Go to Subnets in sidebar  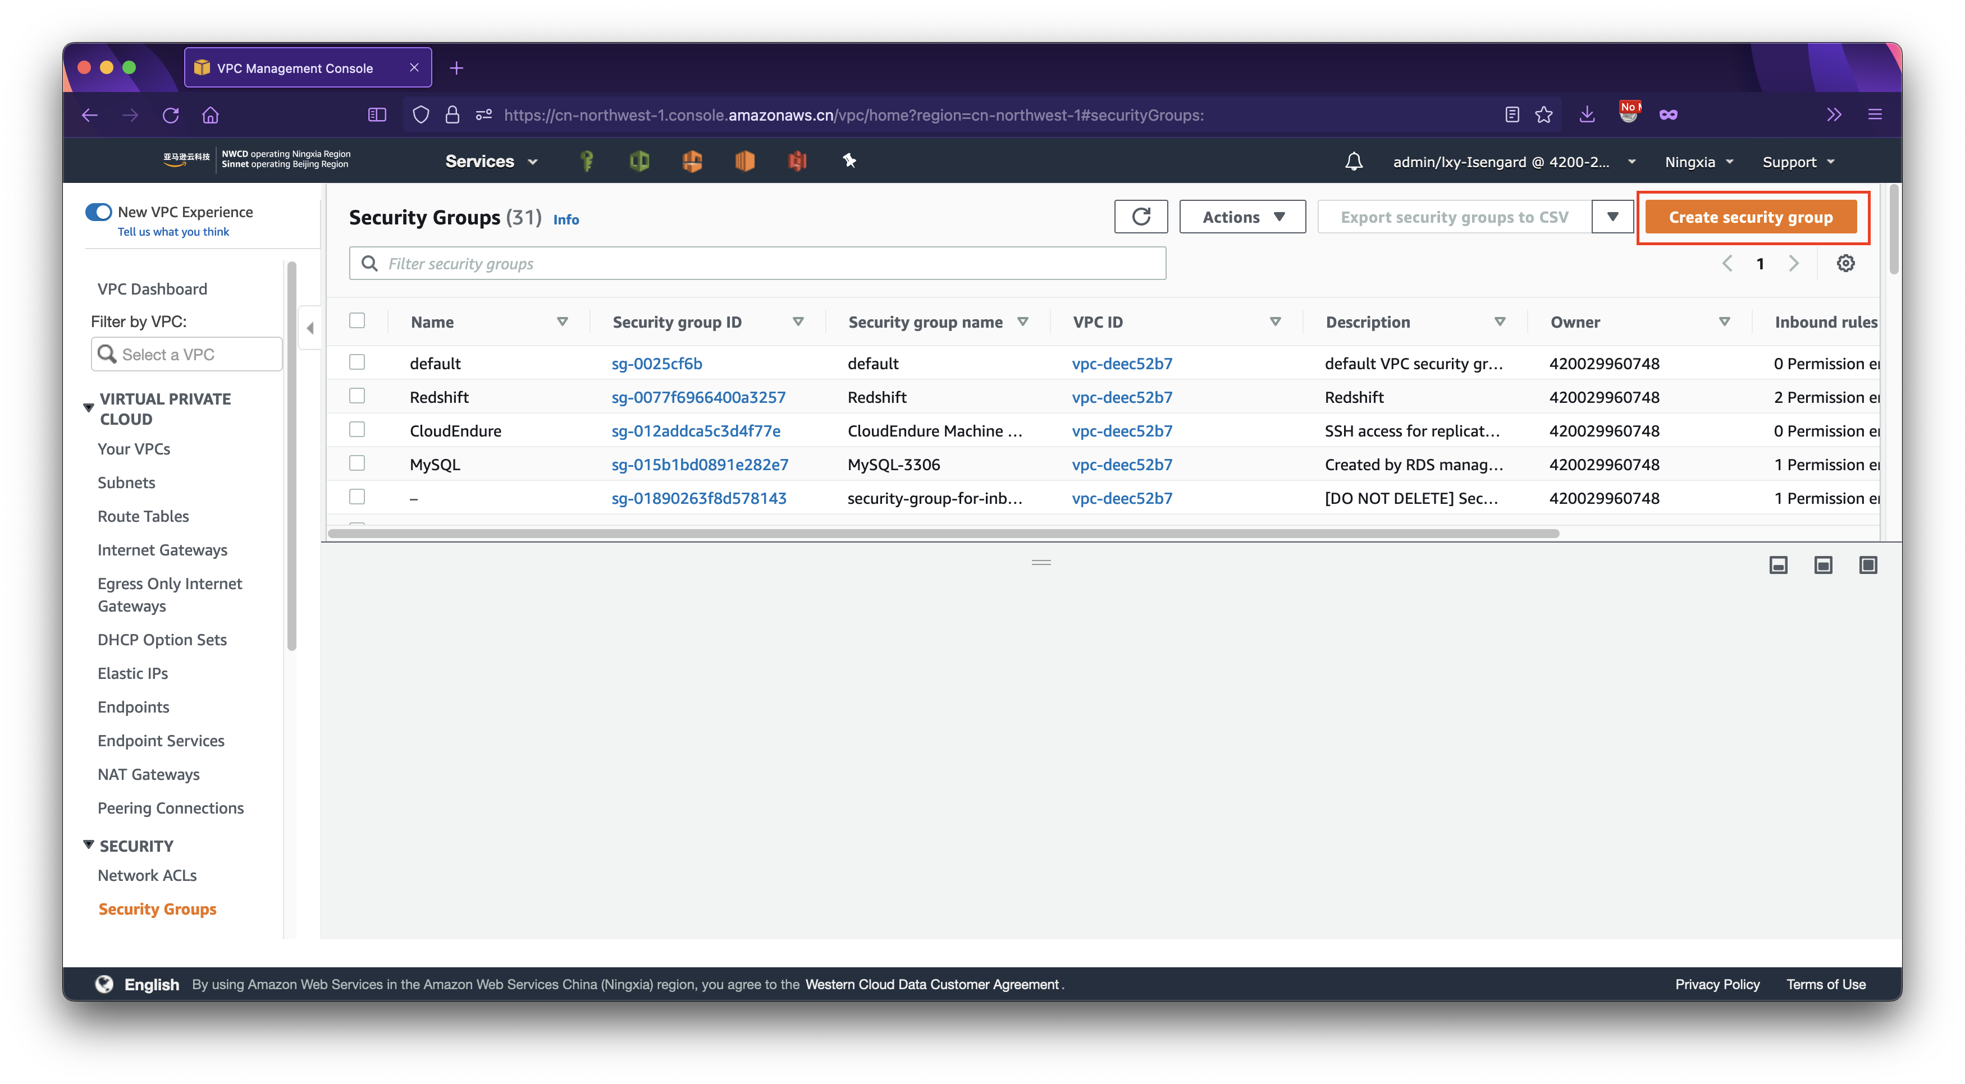[127, 483]
